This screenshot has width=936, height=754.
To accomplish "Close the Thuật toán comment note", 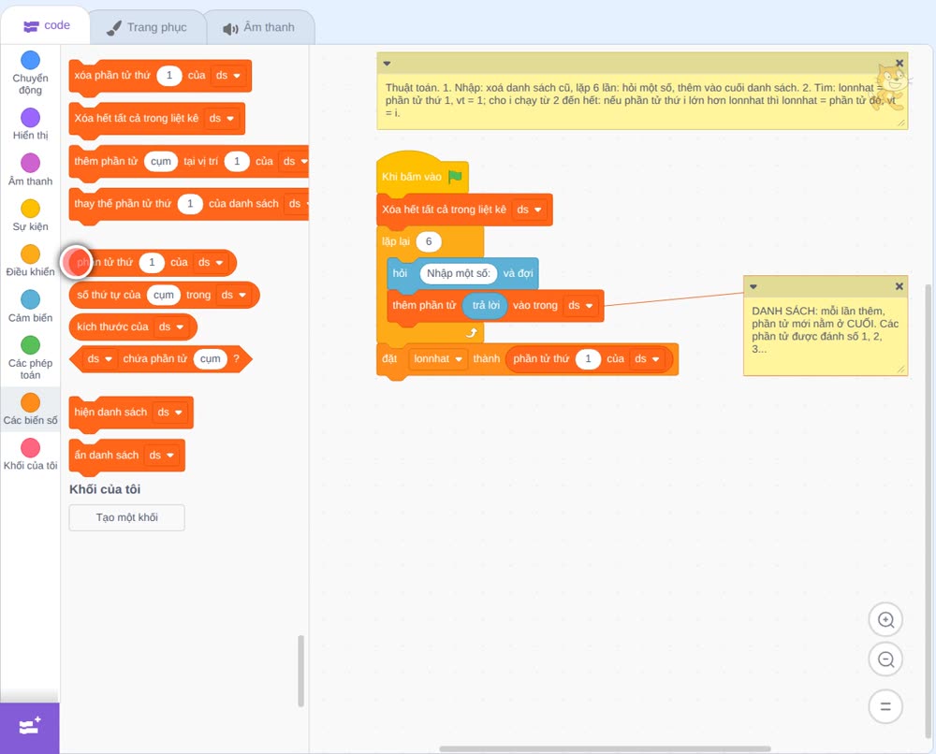I will click(899, 64).
